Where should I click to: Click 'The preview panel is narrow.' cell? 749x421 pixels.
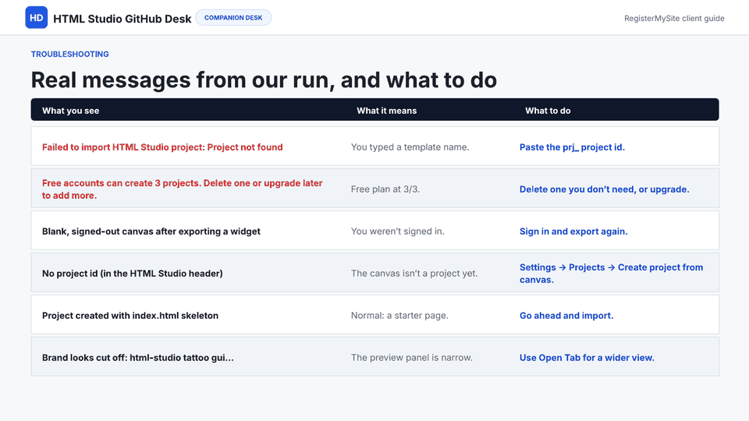(x=411, y=358)
